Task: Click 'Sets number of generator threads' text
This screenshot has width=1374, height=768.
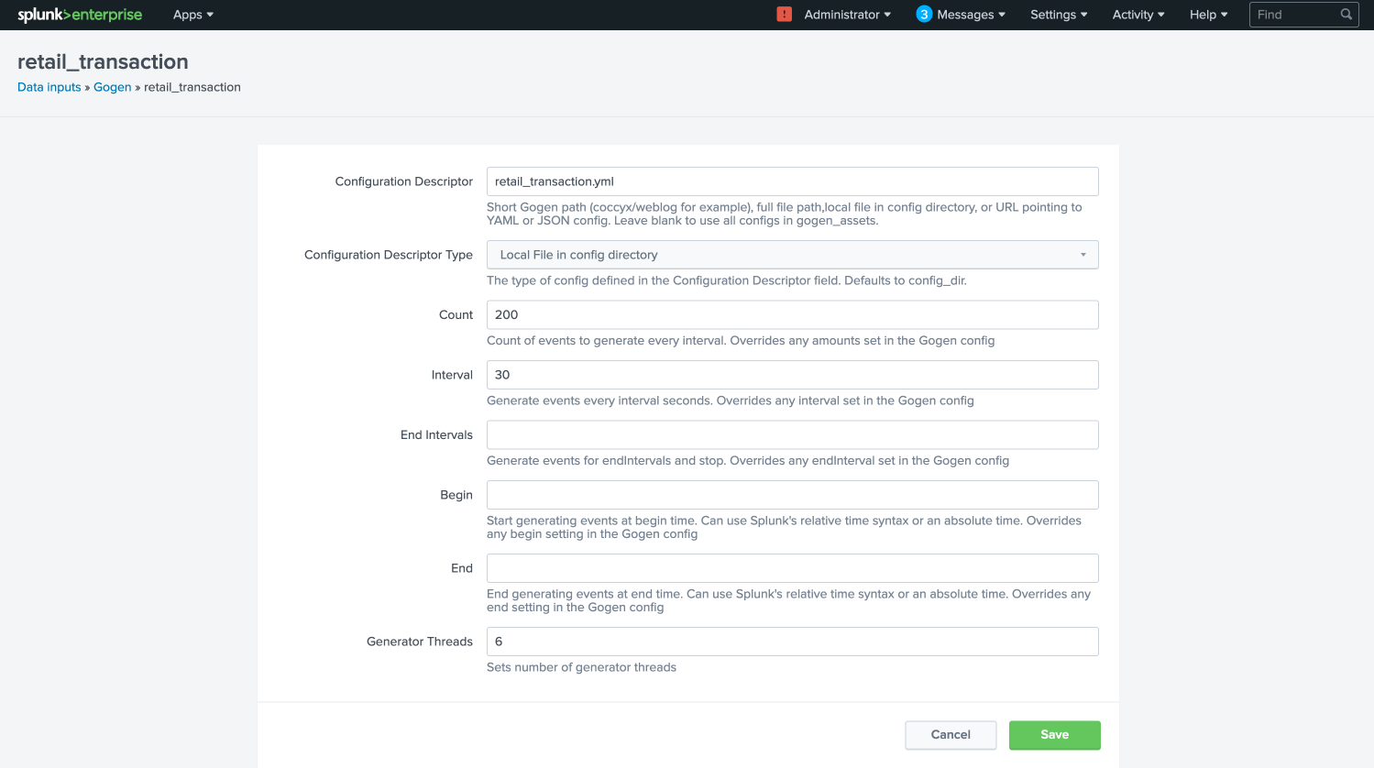Action: click(x=581, y=667)
